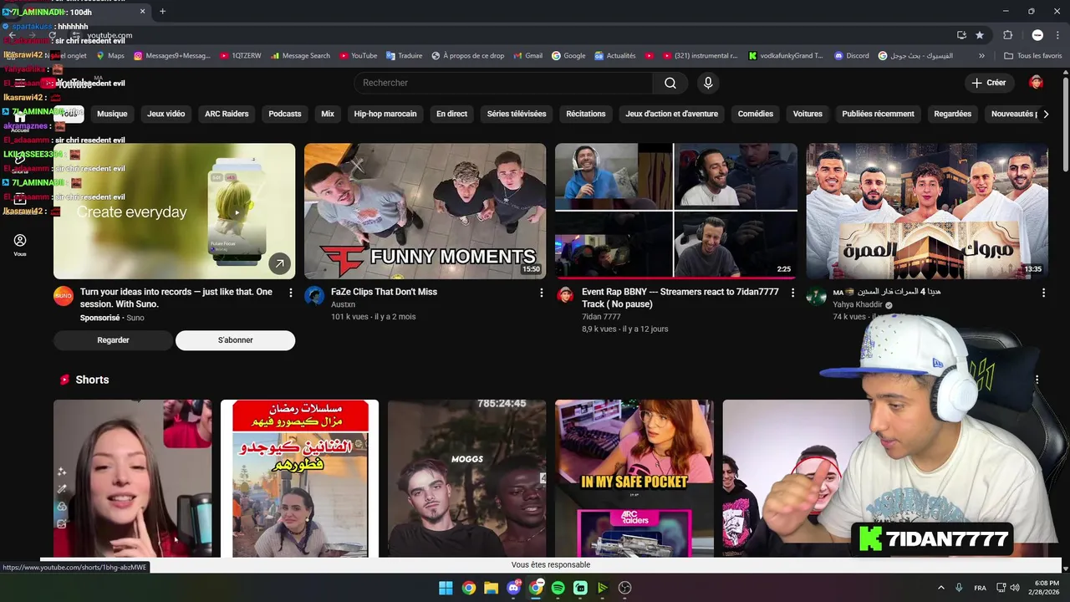Select the Comédies chip

[x=756, y=114]
